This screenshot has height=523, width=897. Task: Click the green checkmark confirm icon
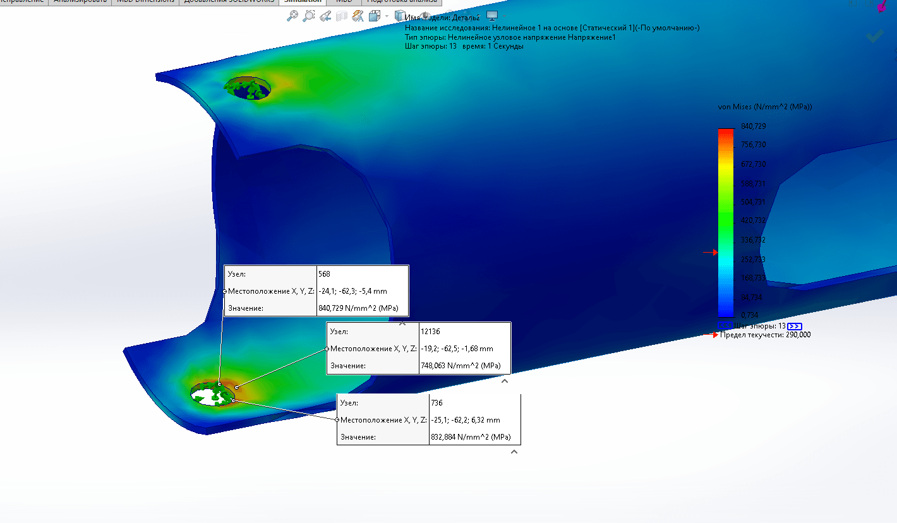click(875, 37)
